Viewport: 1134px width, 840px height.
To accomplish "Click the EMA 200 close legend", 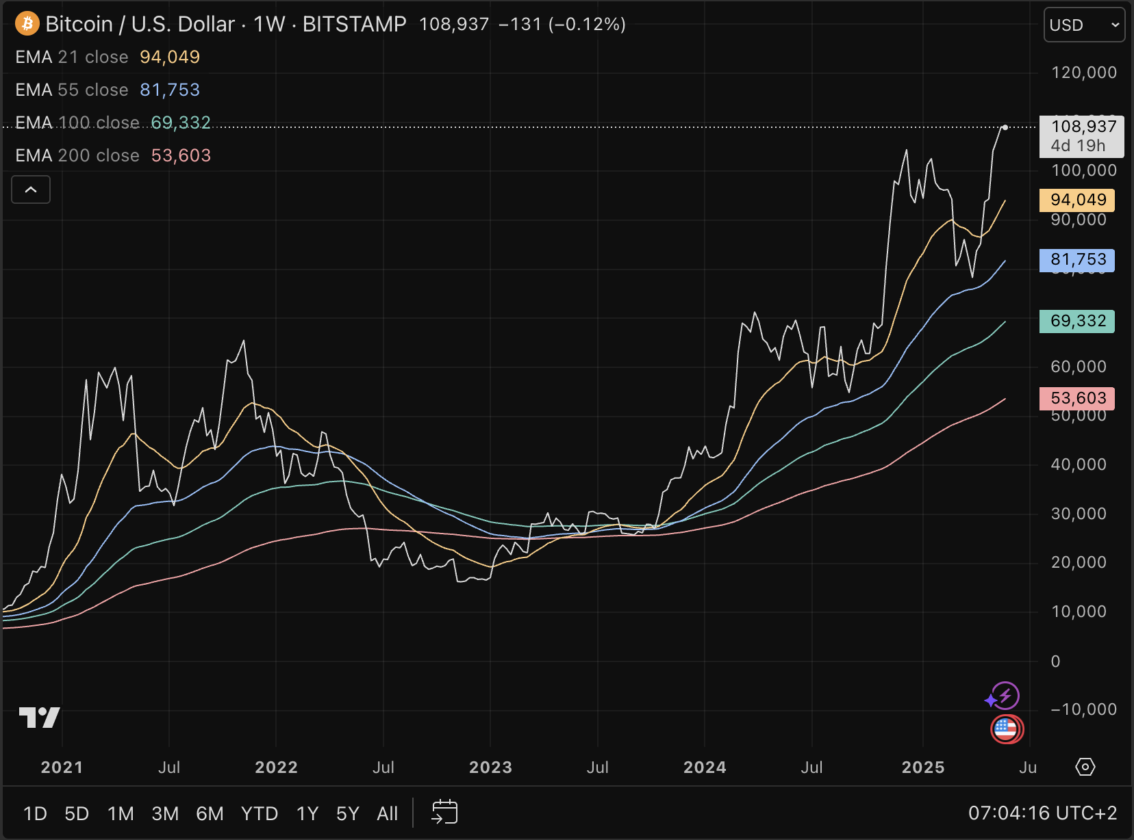I will (x=77, y=155).
